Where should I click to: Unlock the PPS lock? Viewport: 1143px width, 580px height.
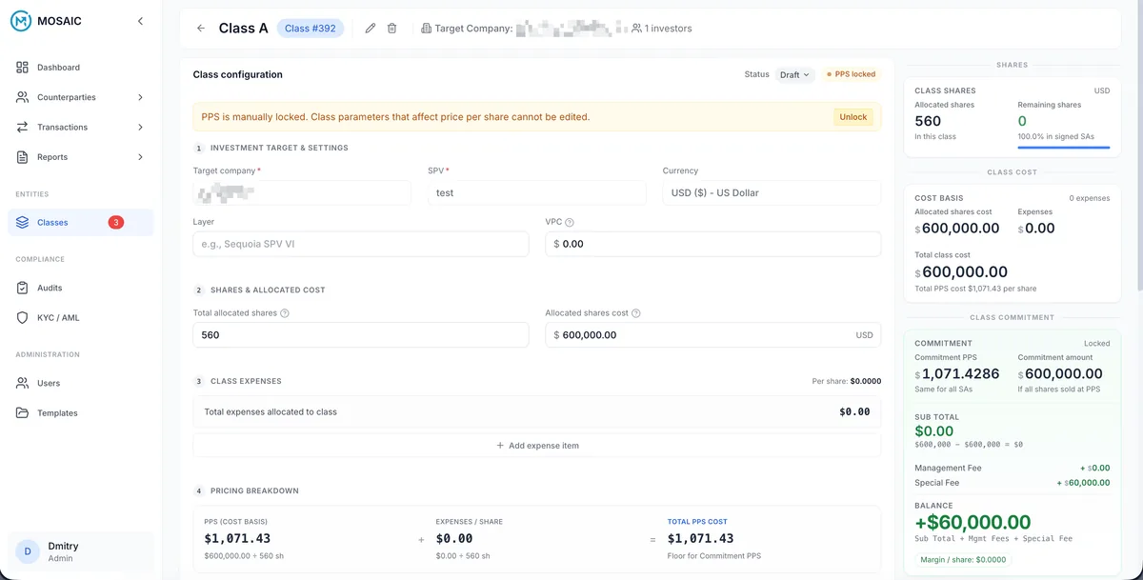[853, 117]
